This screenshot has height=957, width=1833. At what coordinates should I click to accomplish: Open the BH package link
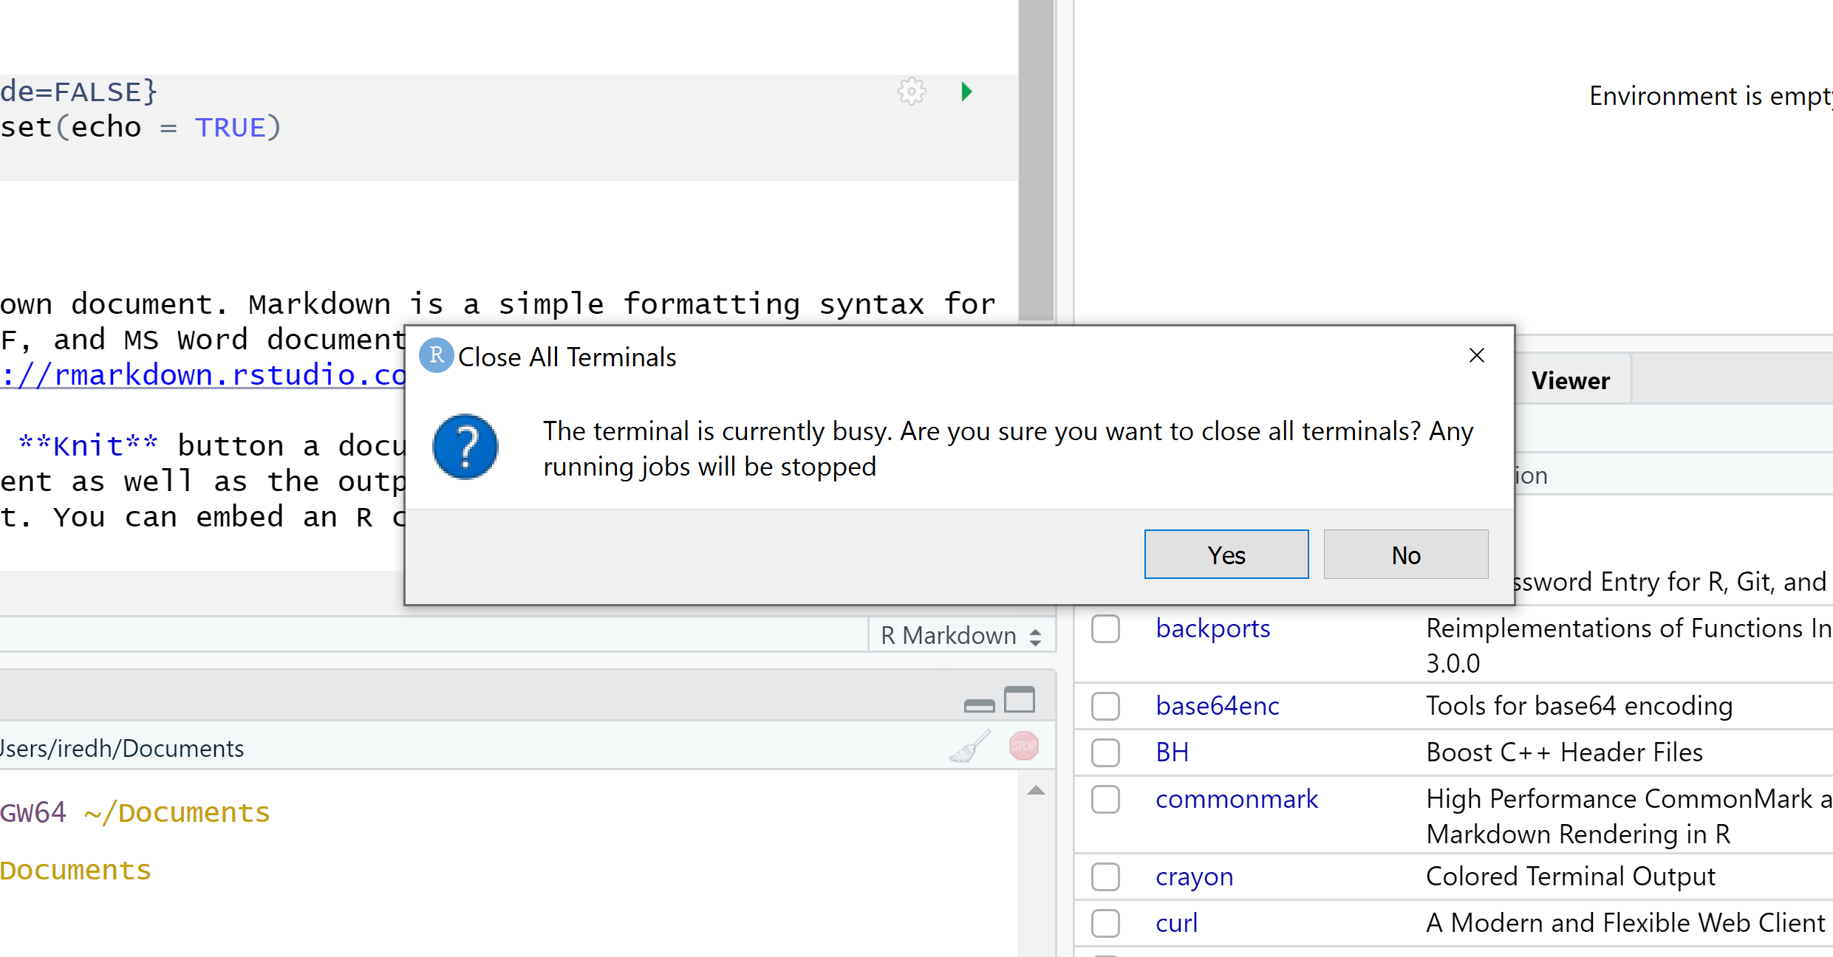coord(1171,752)
